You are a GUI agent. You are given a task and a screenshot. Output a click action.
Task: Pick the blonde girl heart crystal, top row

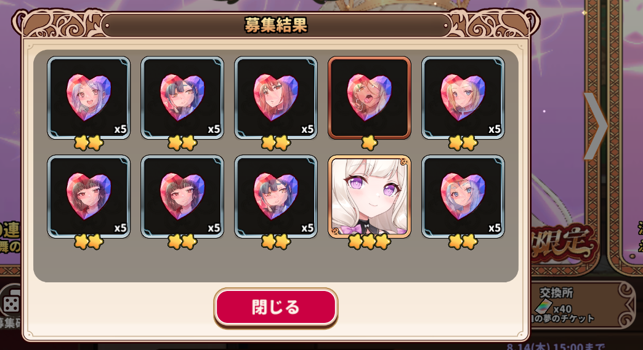pyautogui.click(x=463, y=98)
